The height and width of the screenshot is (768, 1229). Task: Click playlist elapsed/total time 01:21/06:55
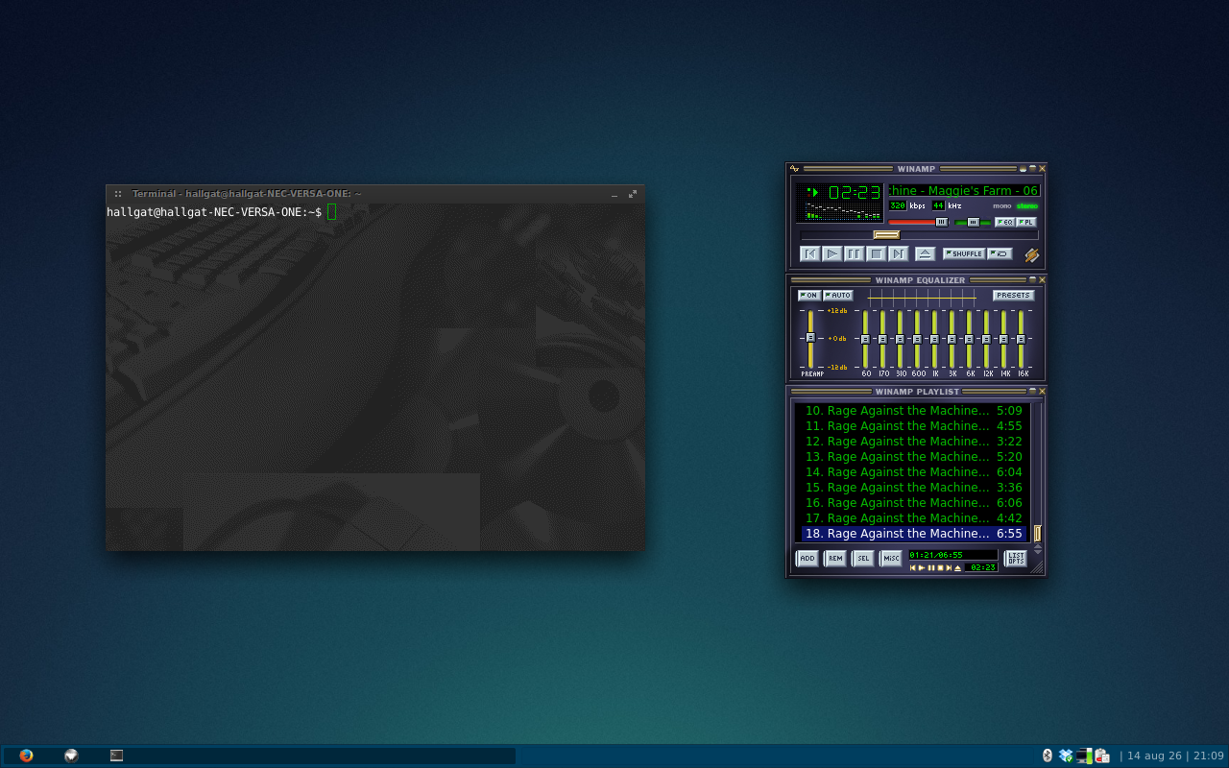click(936, 554)
